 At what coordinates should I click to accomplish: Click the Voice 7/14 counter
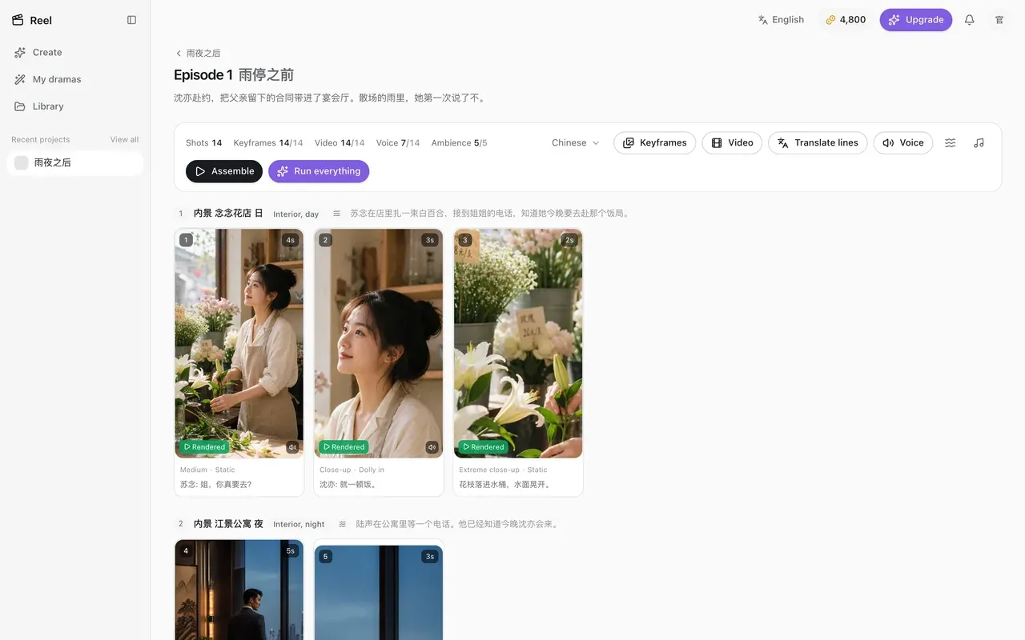click(398, 143)
